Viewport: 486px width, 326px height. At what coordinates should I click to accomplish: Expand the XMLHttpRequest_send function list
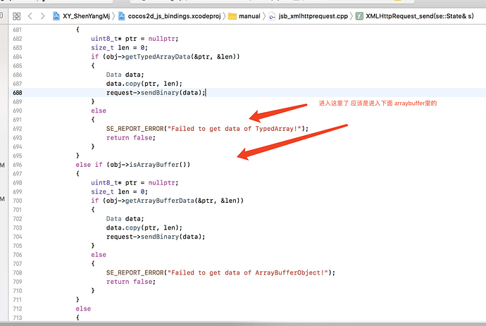click(x=420, y=16)
